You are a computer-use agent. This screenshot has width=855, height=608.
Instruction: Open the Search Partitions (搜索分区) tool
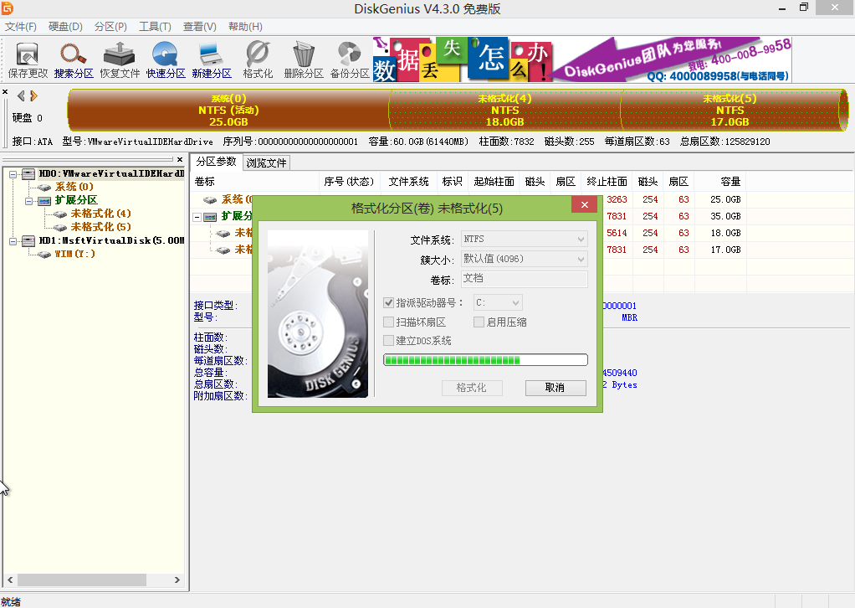[x=74, y=60]
